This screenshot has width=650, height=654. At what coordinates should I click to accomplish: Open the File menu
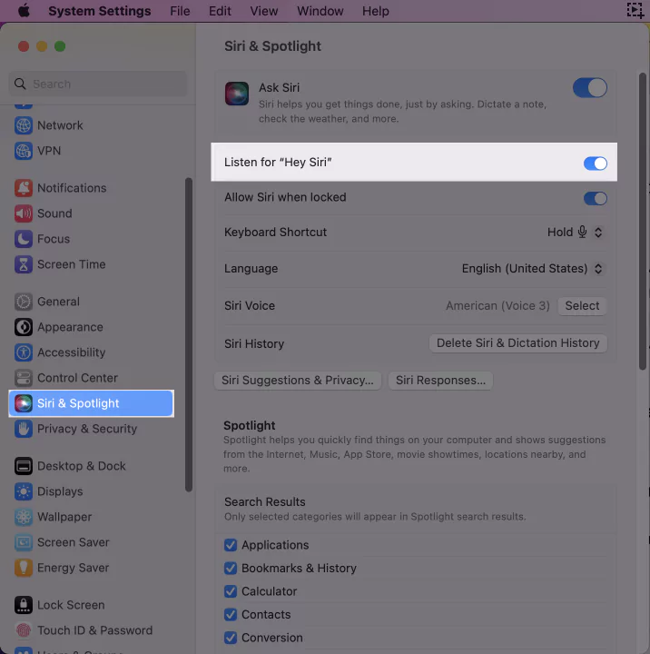pos(180,11)
